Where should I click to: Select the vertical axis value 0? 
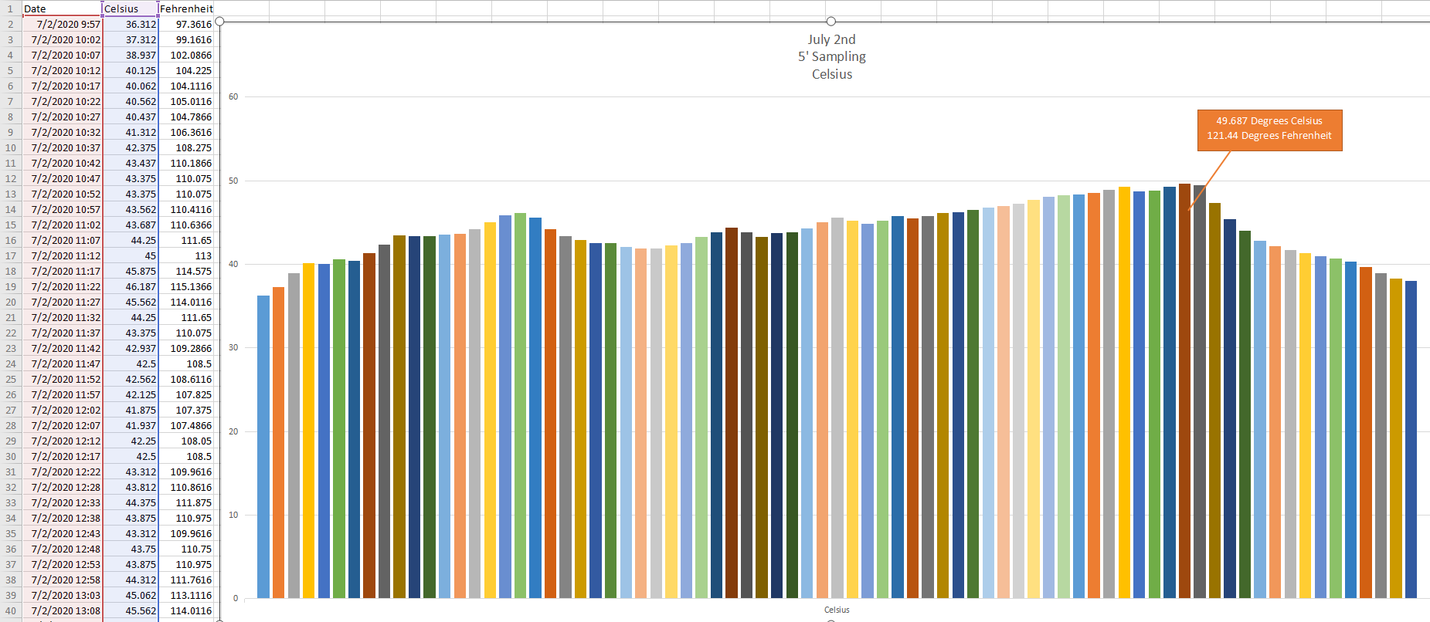click(x=236, y=598)
